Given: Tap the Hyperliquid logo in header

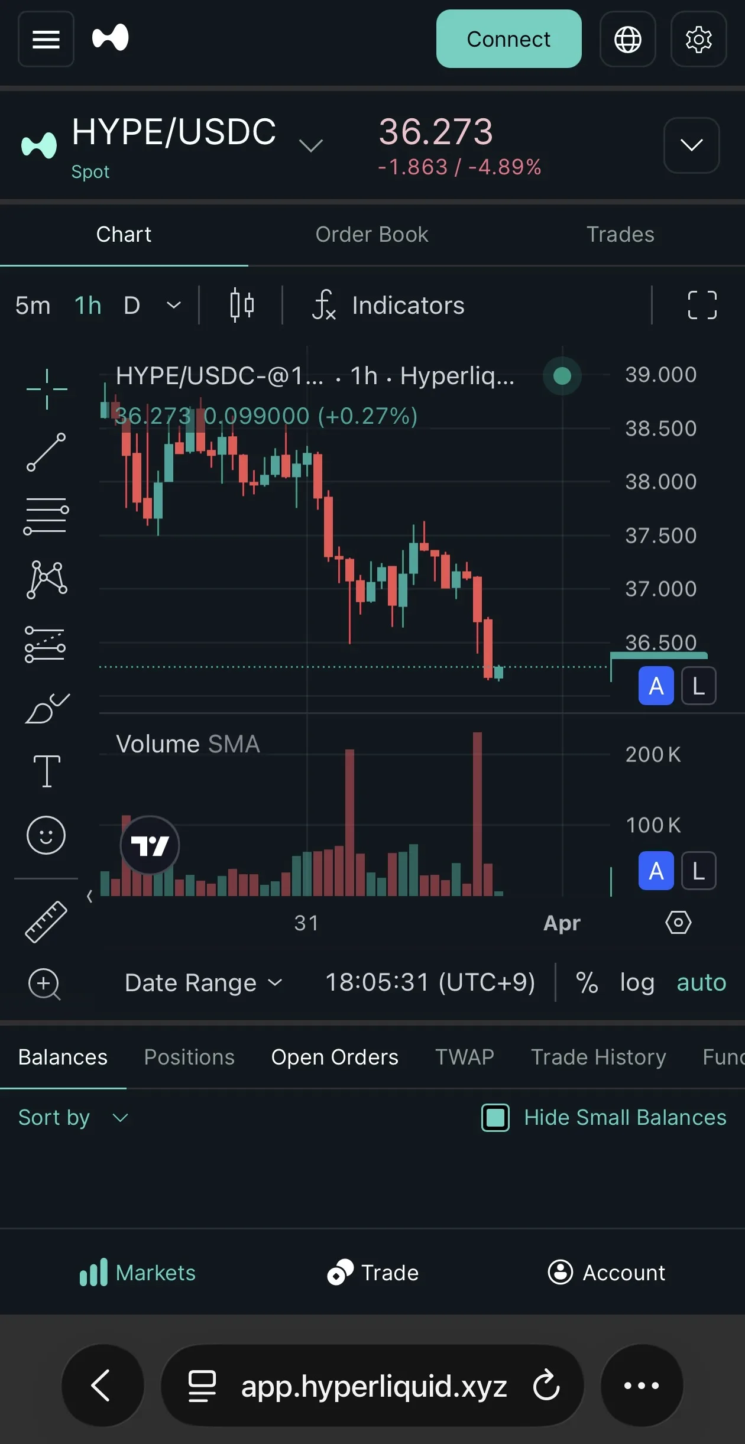Looking at the screenshot, I should 111,38.
